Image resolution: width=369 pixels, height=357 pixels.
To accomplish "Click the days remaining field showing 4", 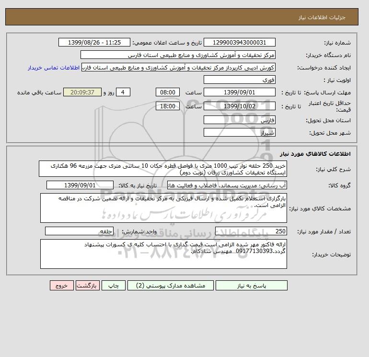I will (x=123, y=92).
